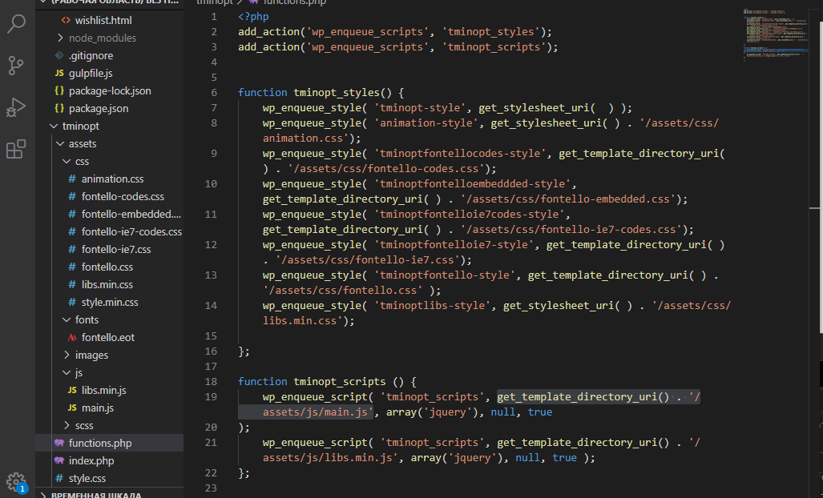Screen dimensions: 823x498
Task: Expand the node_modules folder
Action: point(103,38)
